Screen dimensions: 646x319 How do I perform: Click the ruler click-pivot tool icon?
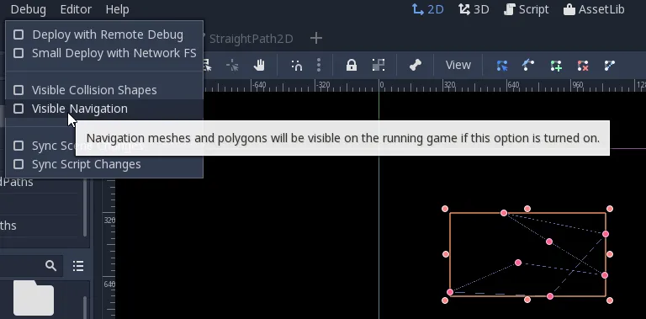click(x=232, y=65)
